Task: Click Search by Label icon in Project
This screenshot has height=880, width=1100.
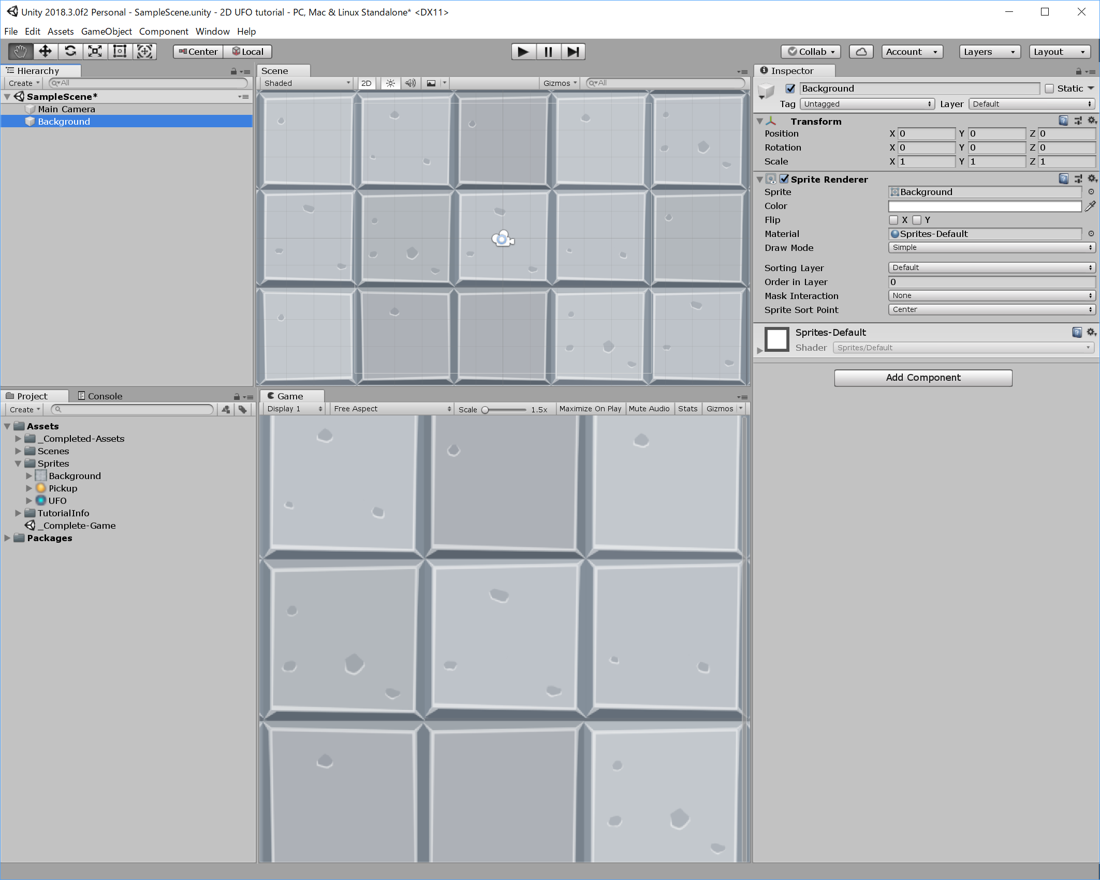Action: (x=242, y=410)
